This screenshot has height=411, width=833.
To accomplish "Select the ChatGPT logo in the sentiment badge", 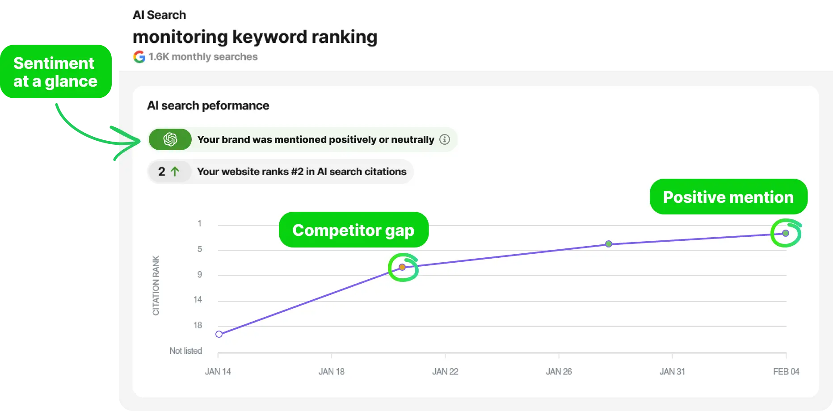I will (170, 139).
